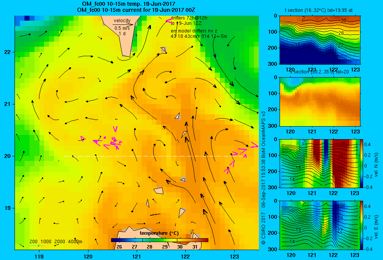Click the '4000m' depth contour legend entry
383x260 pixels.
(75, 242)
